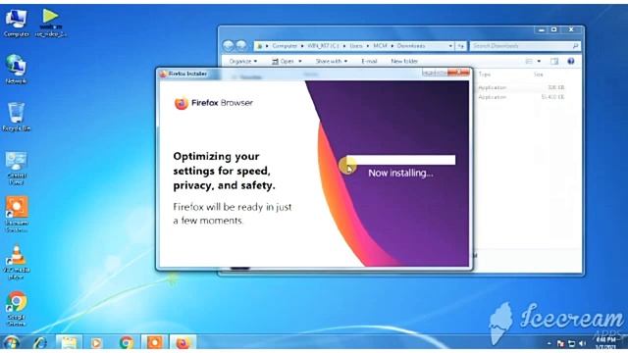The height and width of the screenshot is (353, 628).
Task: Toggle the Explorer preview pane icon
Action: (x=554, y=61)
